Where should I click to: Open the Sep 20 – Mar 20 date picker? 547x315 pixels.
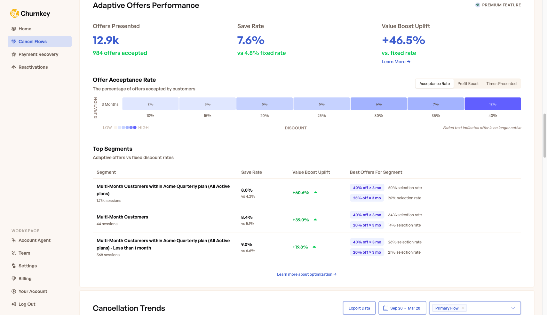click(402, 308)
